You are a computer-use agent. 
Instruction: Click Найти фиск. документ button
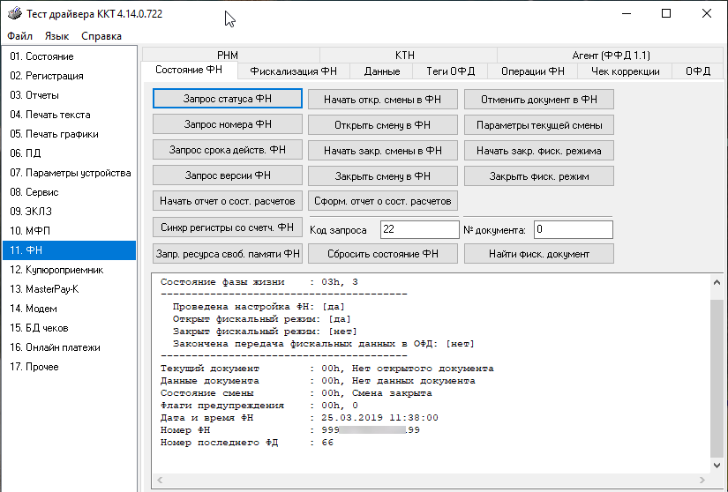pos(539,254)
